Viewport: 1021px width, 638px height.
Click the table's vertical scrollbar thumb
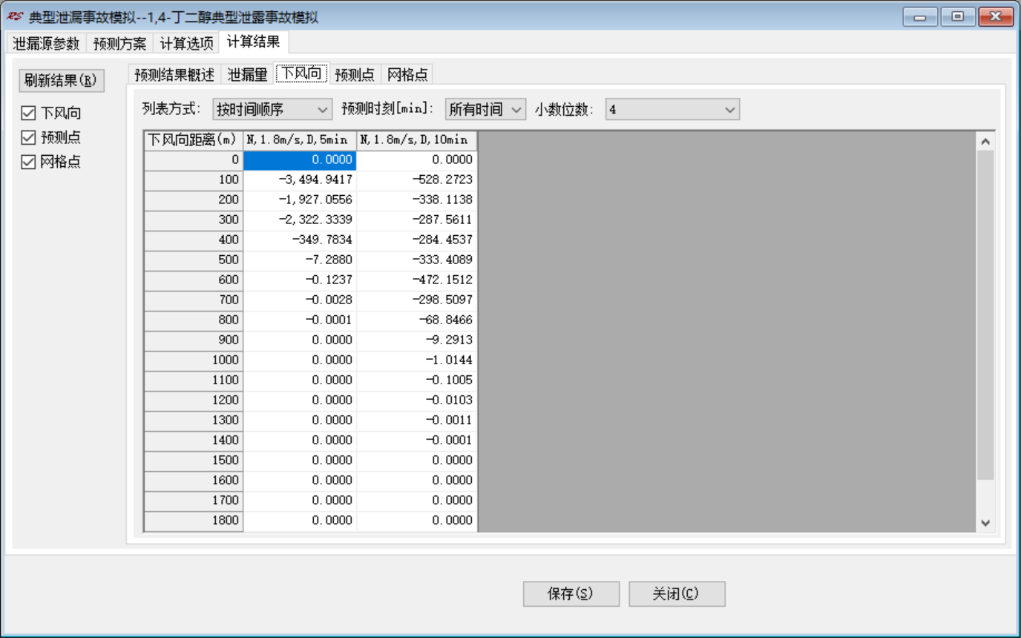985,315
